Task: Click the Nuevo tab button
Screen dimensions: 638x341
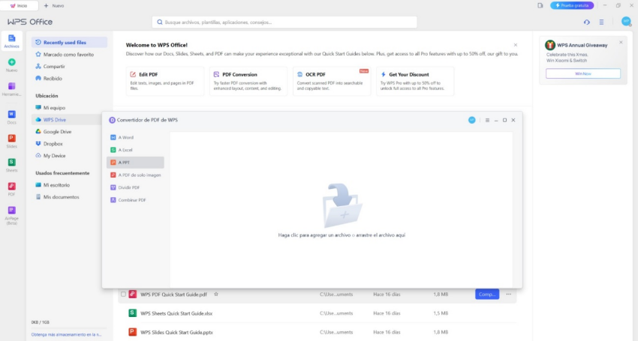Action: pyautogui.click(x=54, y=6)
